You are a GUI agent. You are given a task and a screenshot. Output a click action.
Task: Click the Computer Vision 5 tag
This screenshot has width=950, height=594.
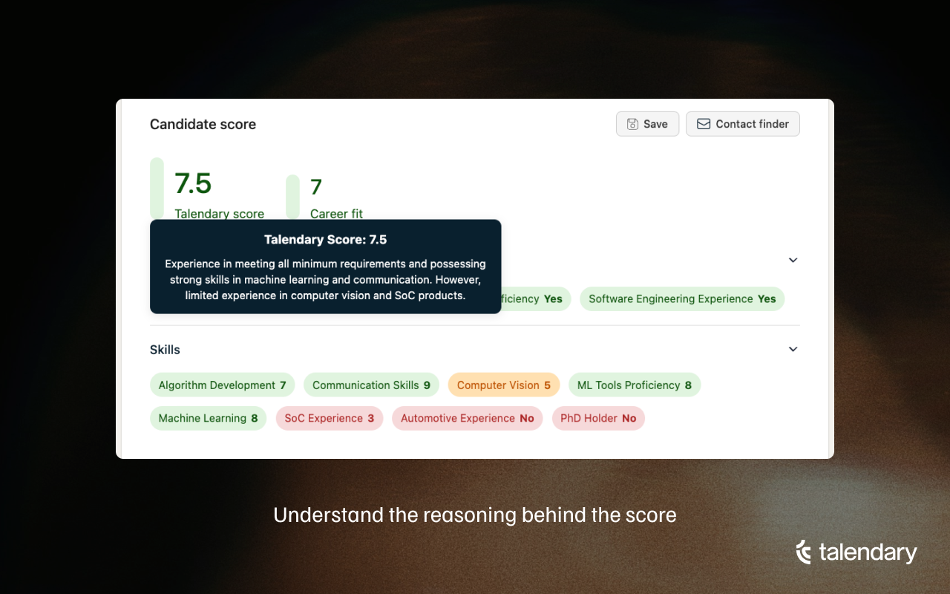pyautogui.click(x=504, y=385)
